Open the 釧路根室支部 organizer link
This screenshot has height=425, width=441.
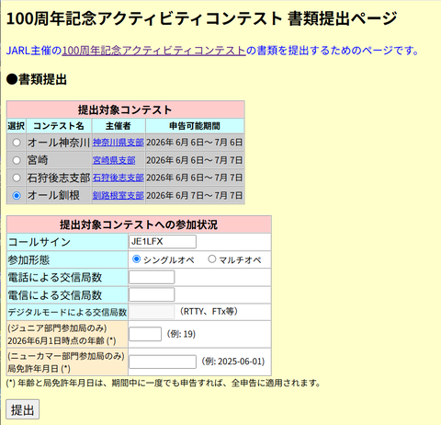coord(119,196)
